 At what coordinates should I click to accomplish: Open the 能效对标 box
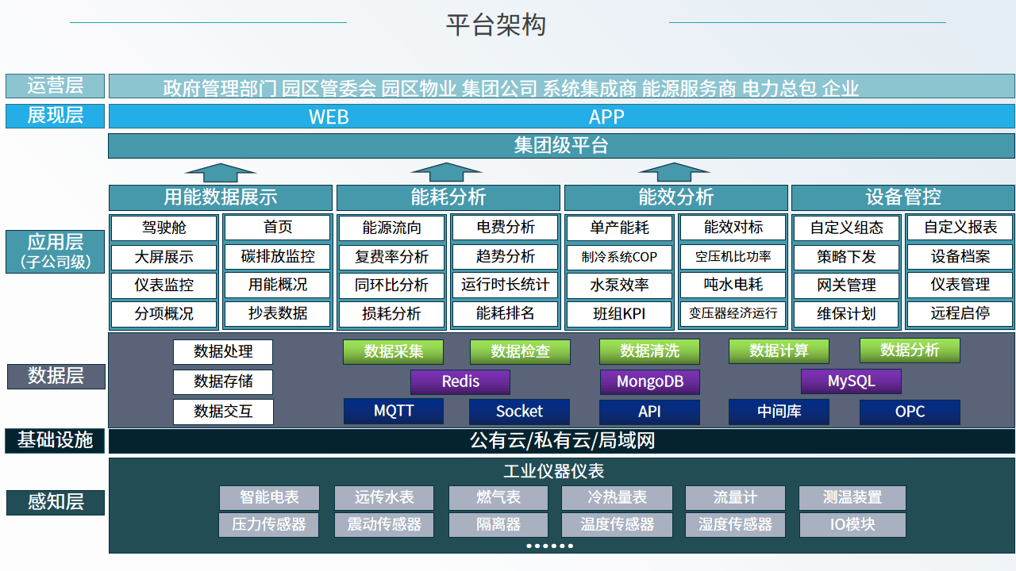click(733, 228)
